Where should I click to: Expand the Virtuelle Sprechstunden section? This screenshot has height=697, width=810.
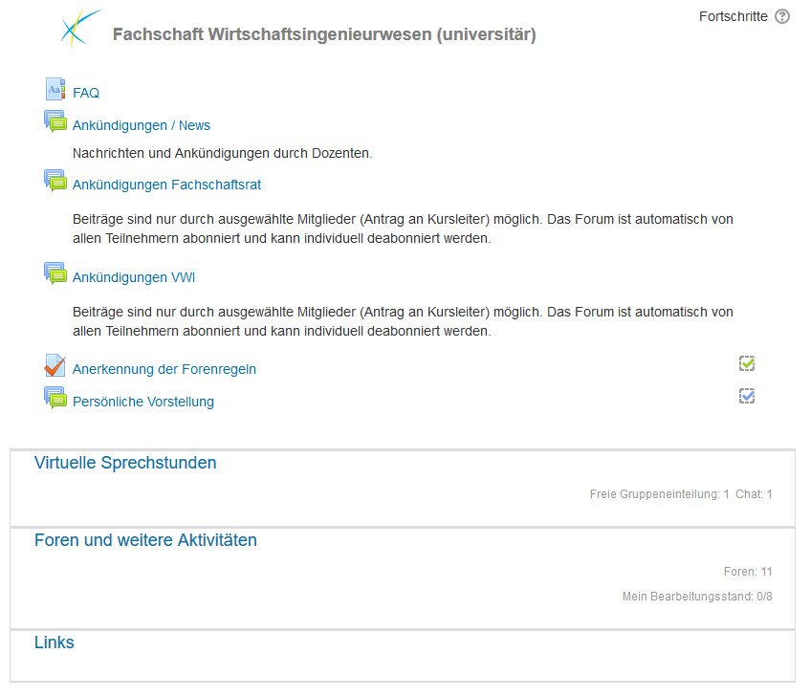coord(125,463)
